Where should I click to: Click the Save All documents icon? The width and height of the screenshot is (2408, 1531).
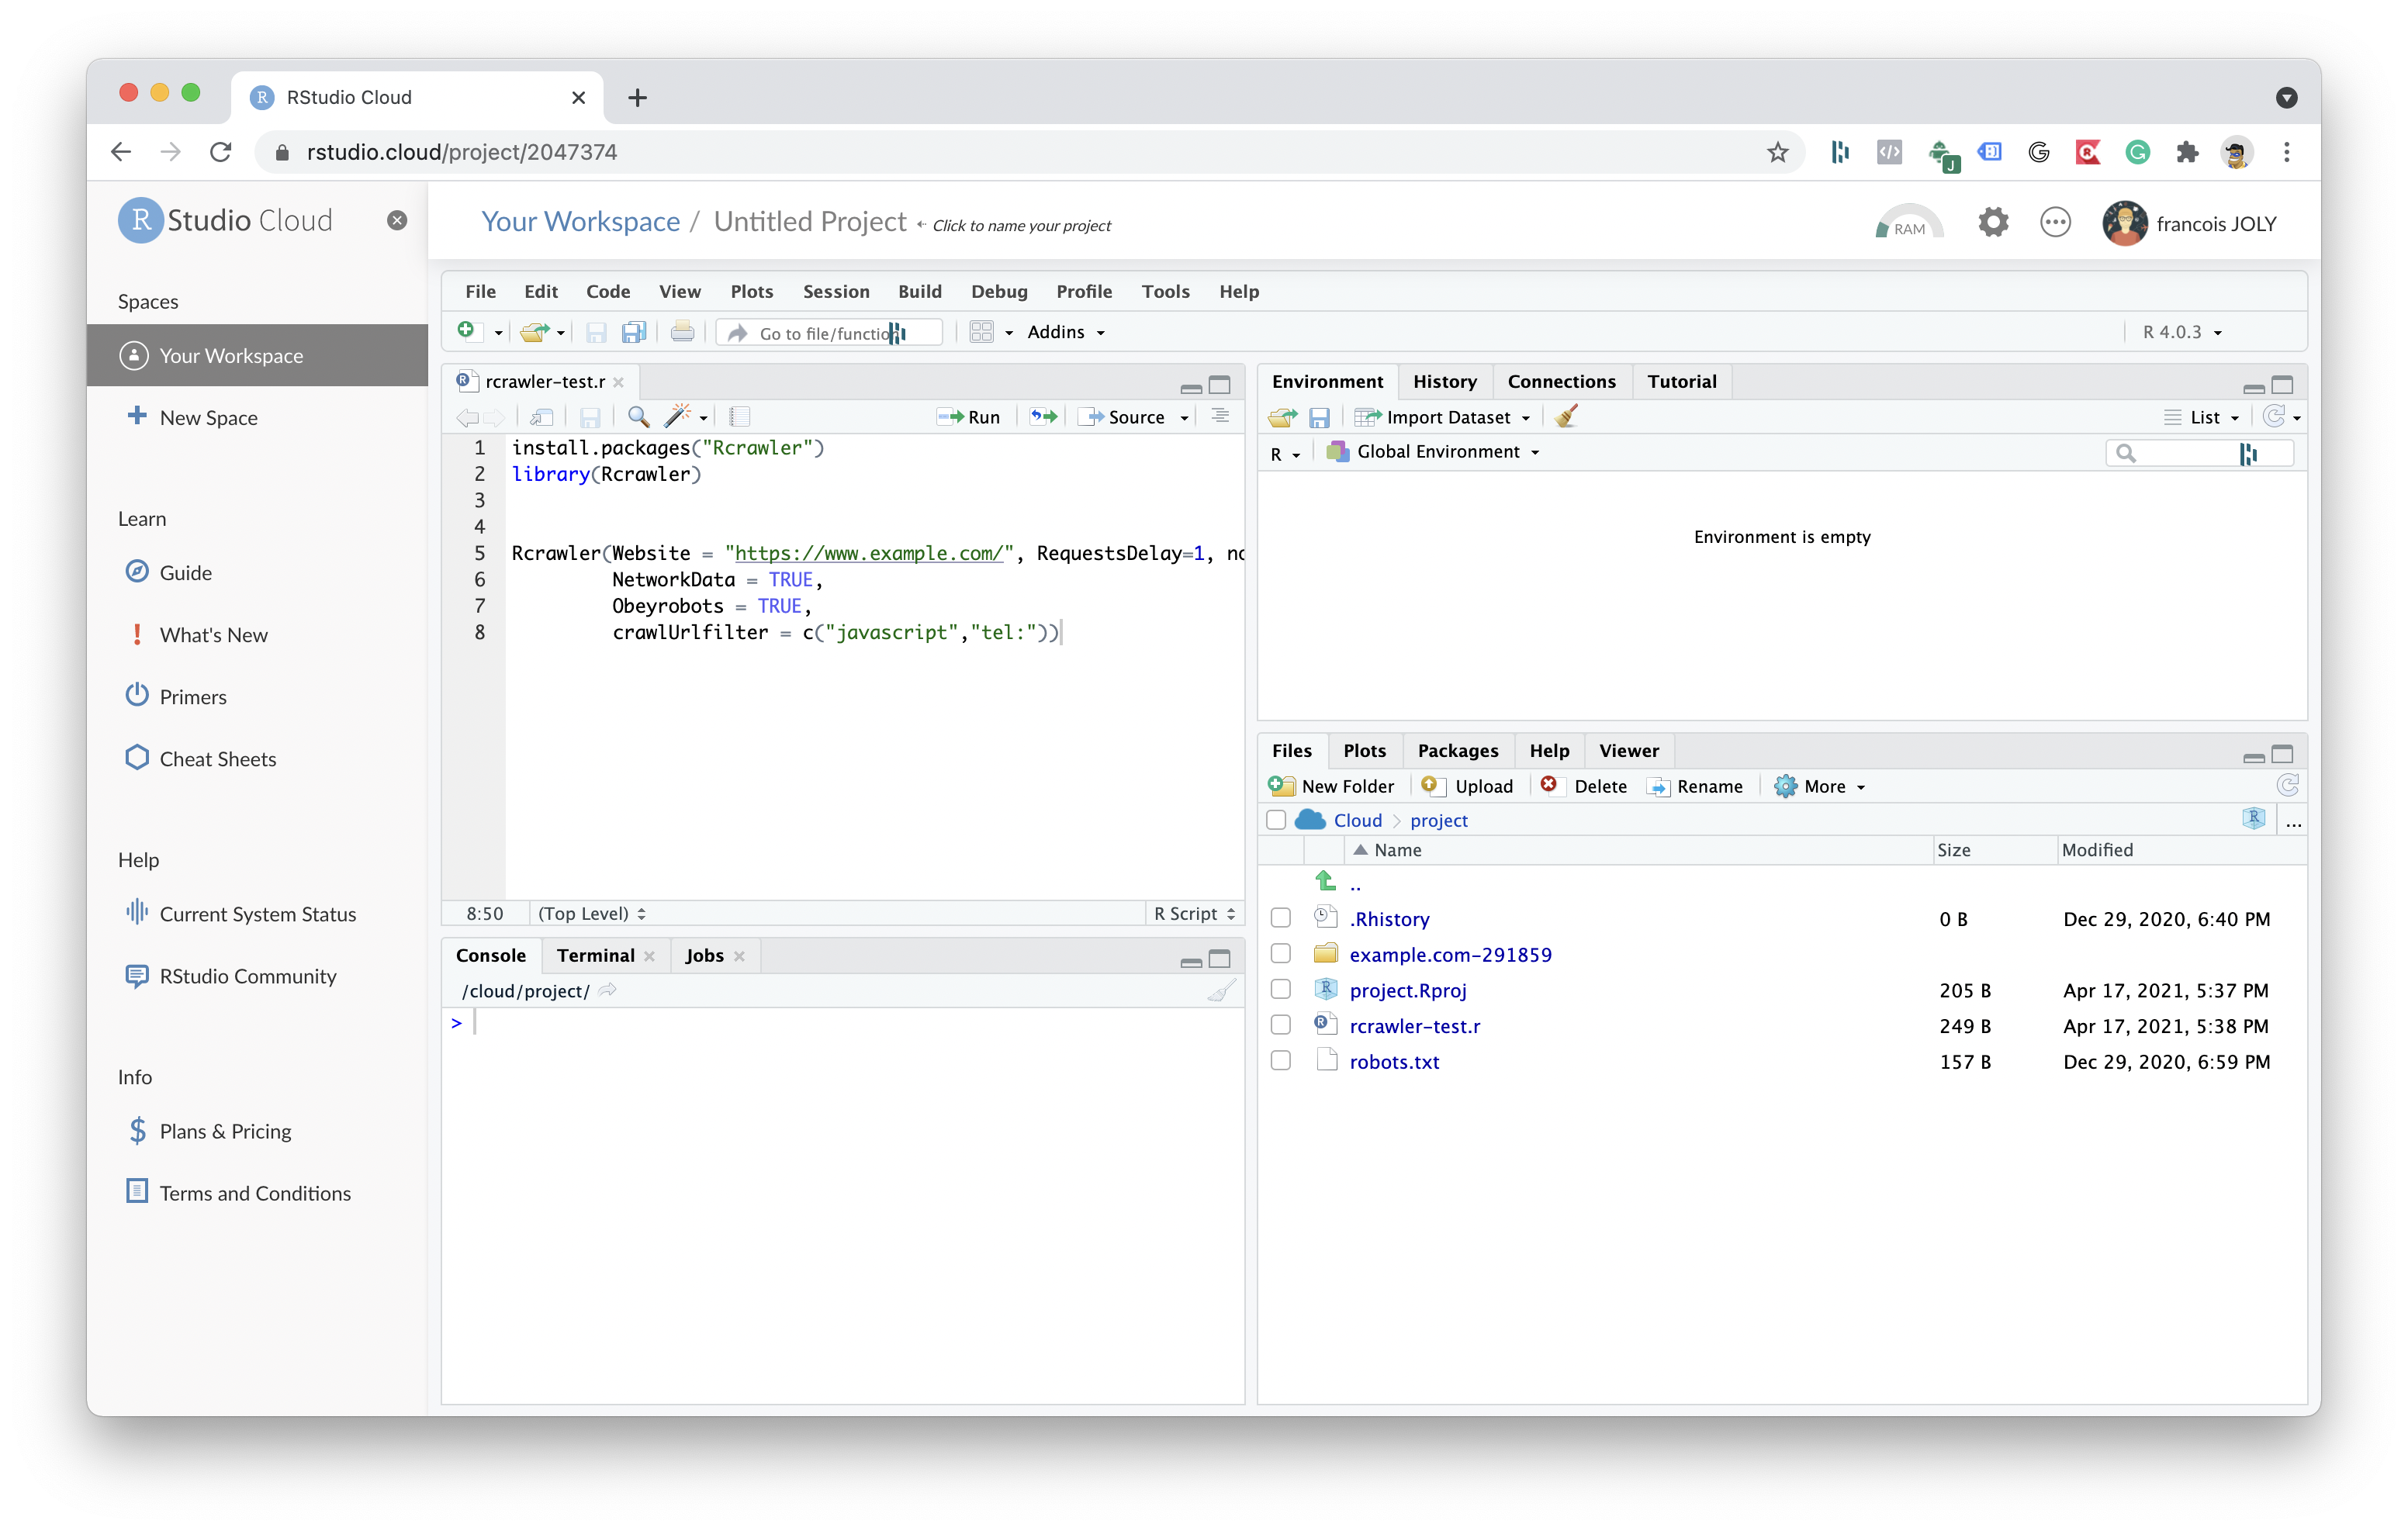(634, 332)
